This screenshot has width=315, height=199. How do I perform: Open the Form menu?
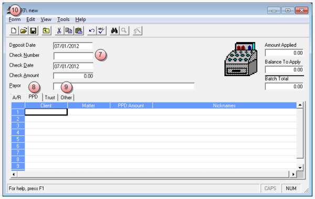(x=15, y=19)
